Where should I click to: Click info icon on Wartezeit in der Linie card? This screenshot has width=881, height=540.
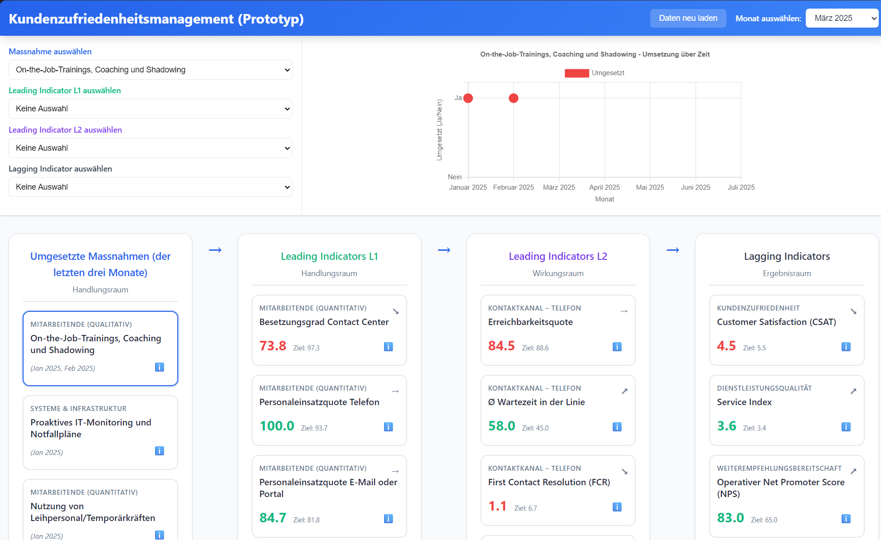(617, 427)
